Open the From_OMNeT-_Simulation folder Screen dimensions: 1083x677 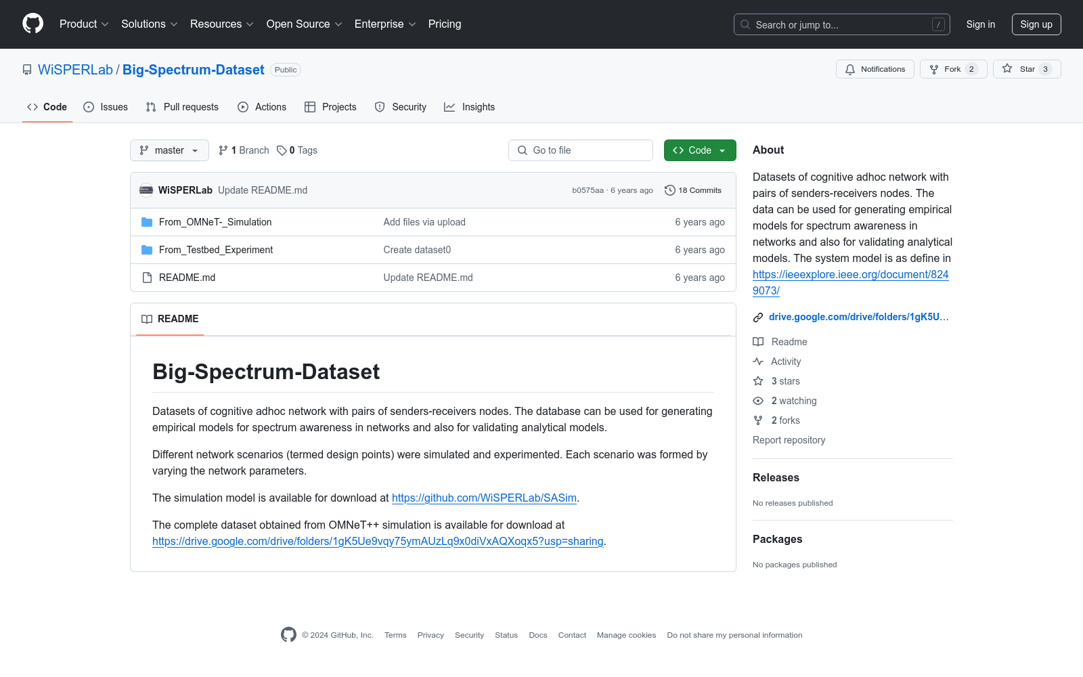point(215,222)
